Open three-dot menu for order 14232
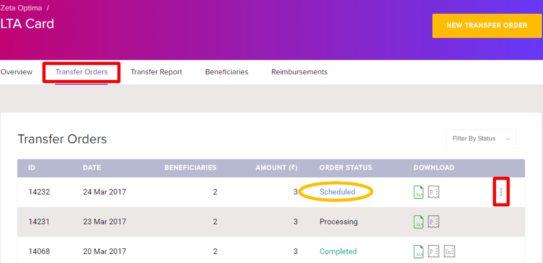 point(501,192)
